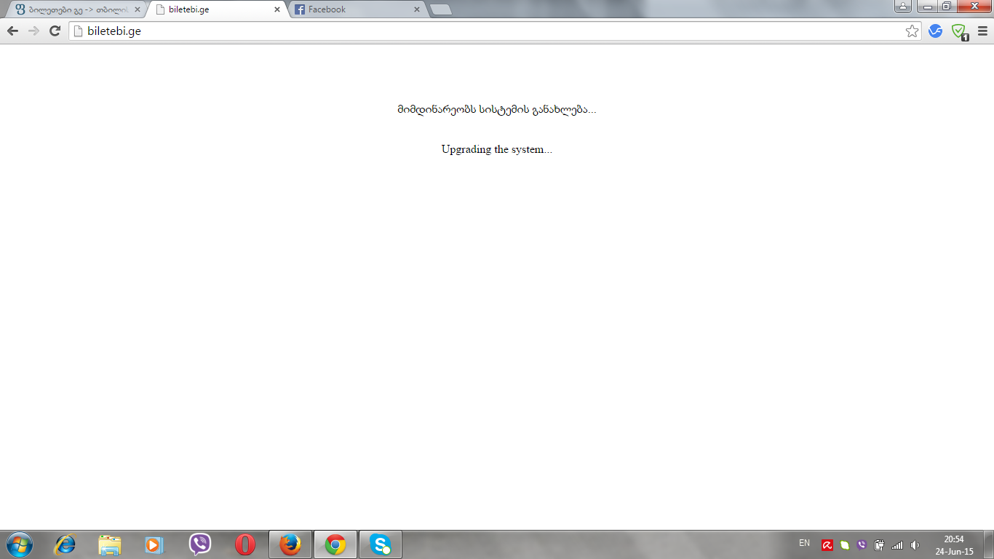
Task: Select the biletebi.ge tab
Action: [217, 9]
